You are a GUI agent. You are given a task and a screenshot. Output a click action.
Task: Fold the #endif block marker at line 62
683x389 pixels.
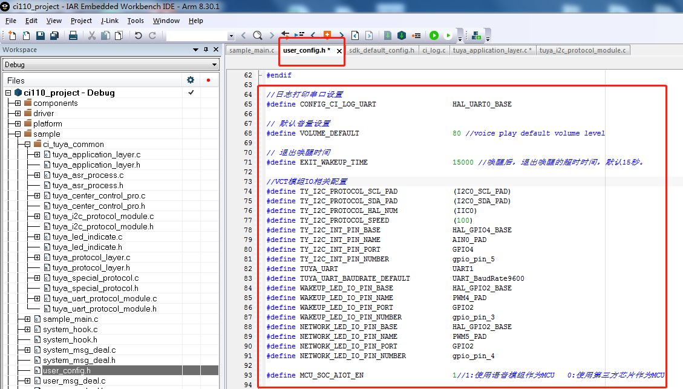coord(260,76)
